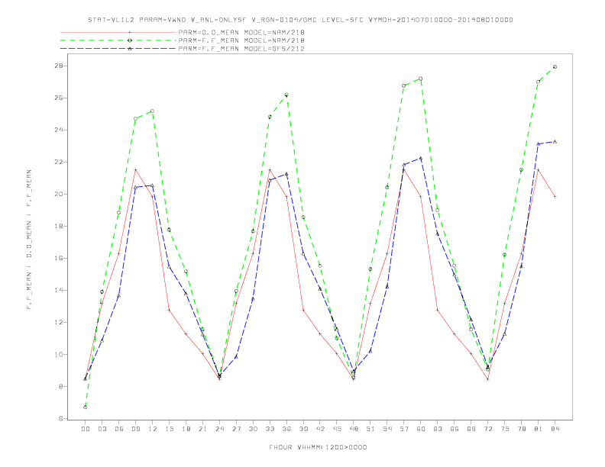Click x-axis tick label 03

pos(102,429)
